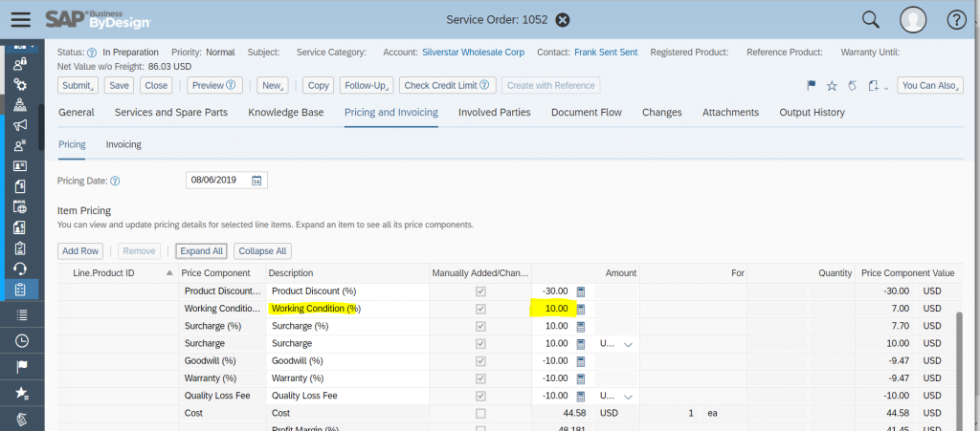Open sidebar person-with-lock work center
Viewport: 980px width, 431px height.
pos(20,62)
